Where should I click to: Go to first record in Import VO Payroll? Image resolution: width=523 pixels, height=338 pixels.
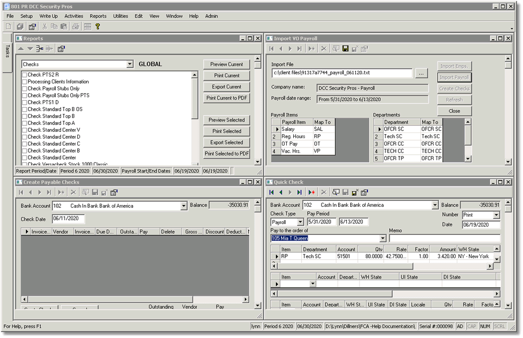pyautogui.click(x=271, y=49)
